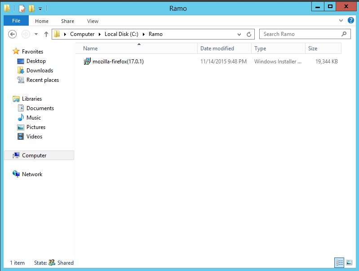Screen dimensions: 359x271
Task: Click the folder icon in the title bar
Action: 7,8
